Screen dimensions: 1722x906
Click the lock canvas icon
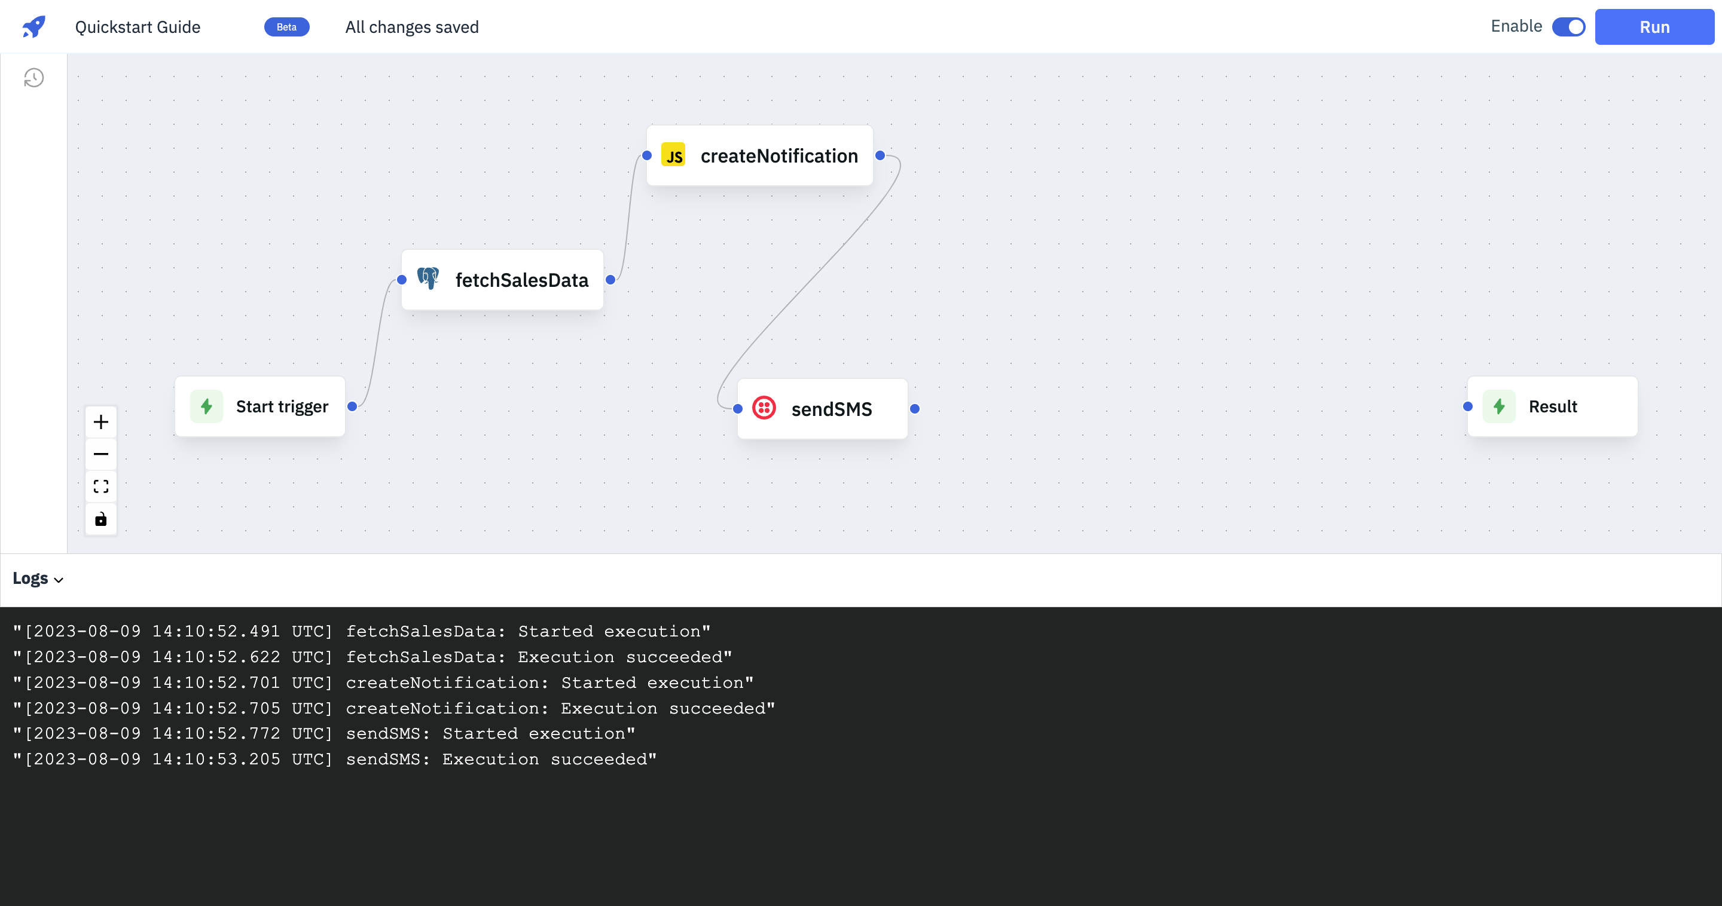coord(101,519)
